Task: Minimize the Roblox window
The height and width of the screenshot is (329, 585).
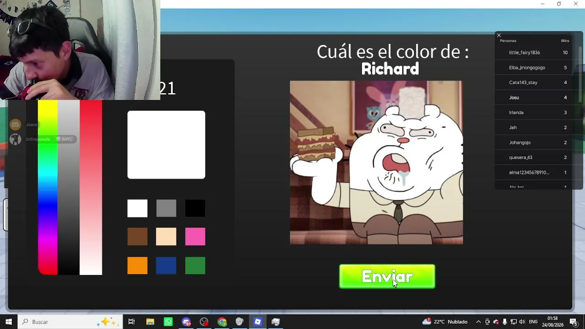Action: click(x=542, y=4)
